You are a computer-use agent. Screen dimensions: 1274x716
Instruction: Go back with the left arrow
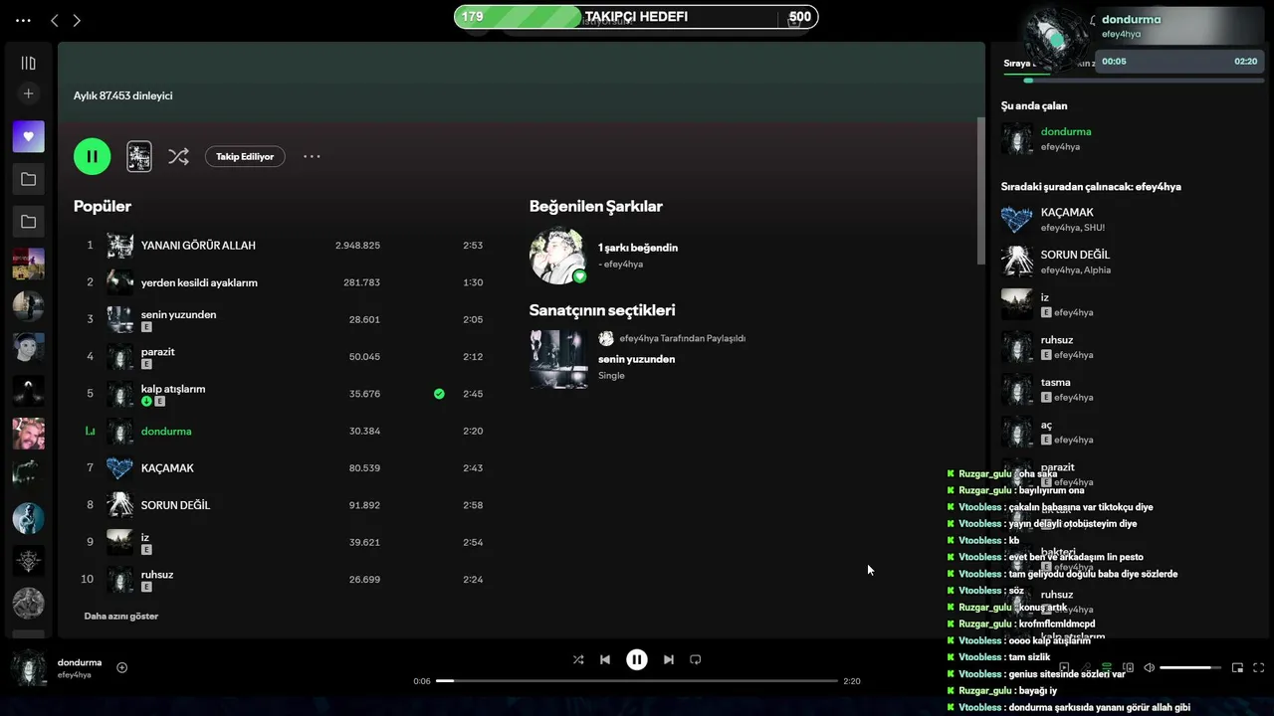click(55, 20)
